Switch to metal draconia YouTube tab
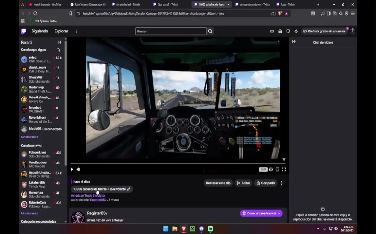Image resolution: width=376 pixels, height=234 pixels. (x=45, y=4)
